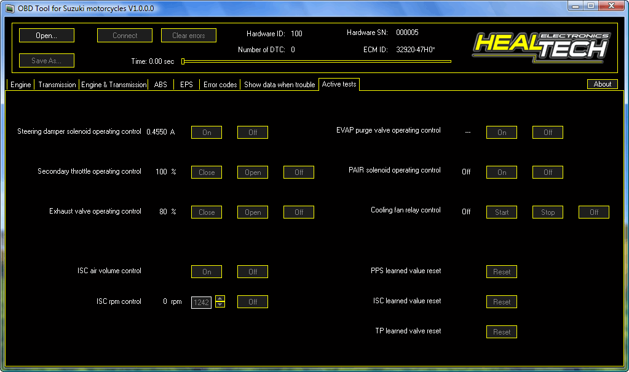Turn On the steering damper solenoid control
This screenshot has width=629, height=372.
point(207,132)
